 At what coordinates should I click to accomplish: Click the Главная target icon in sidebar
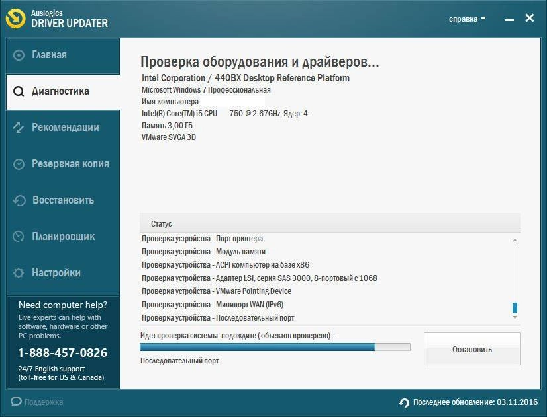[19, 55]
